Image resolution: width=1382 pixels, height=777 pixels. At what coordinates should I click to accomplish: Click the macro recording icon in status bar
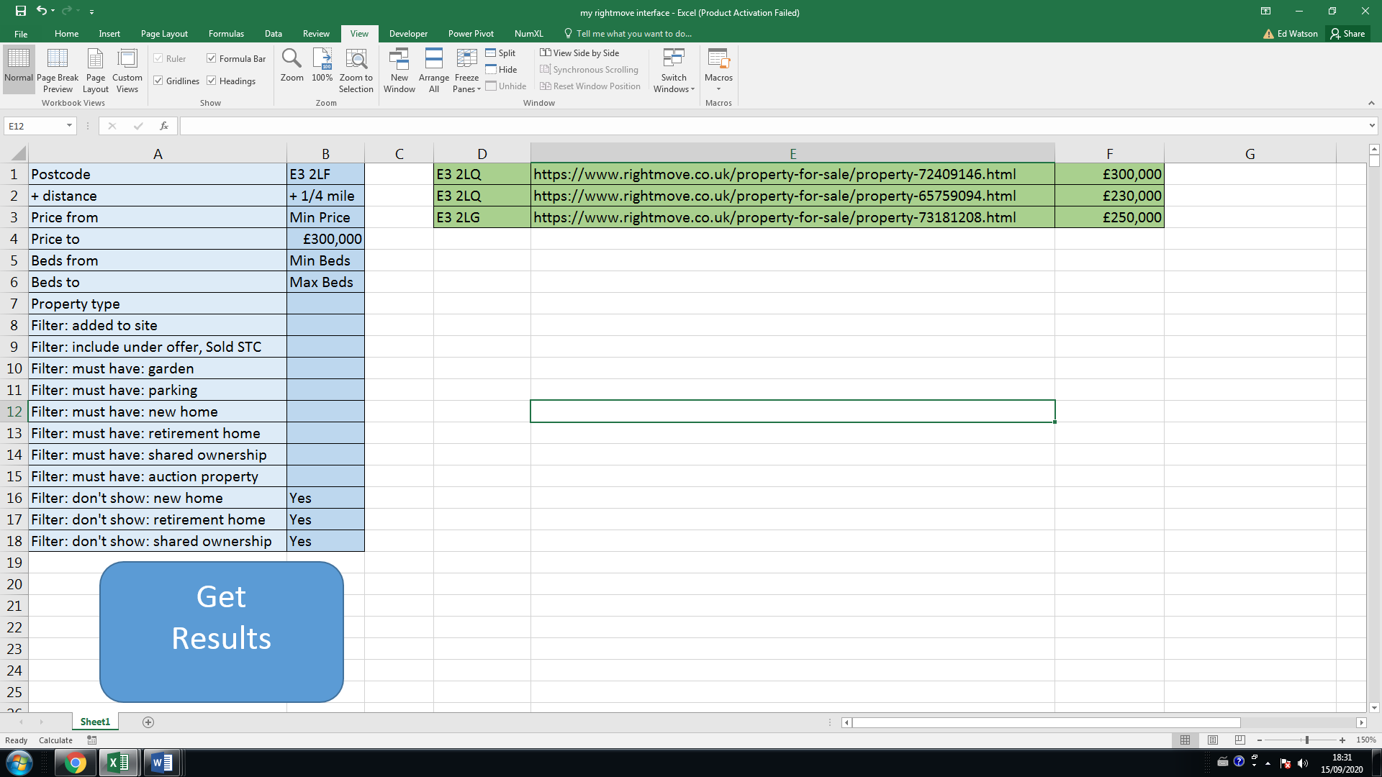(x=91, y=740)
